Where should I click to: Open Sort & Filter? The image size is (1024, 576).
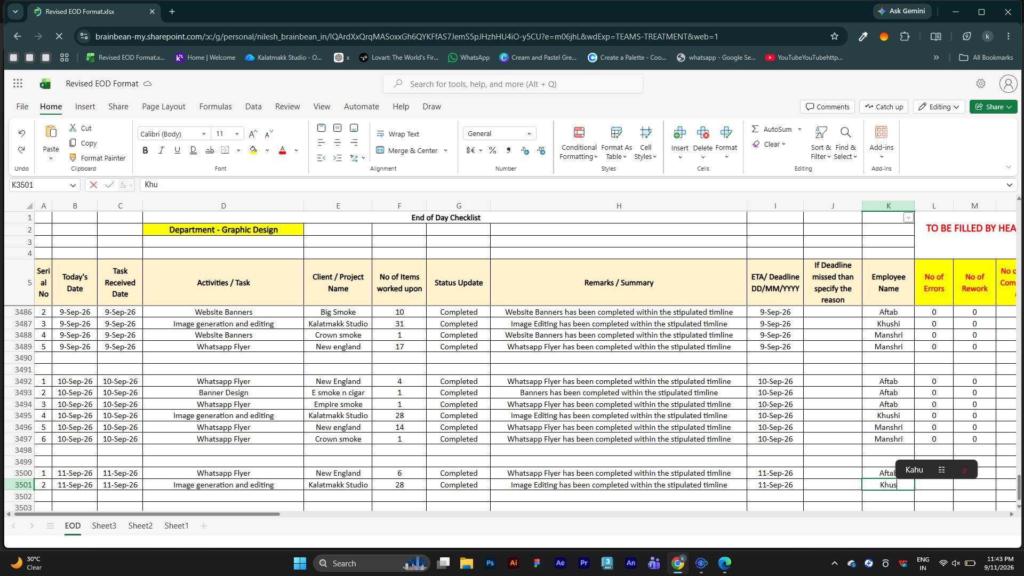coord(821,143)
